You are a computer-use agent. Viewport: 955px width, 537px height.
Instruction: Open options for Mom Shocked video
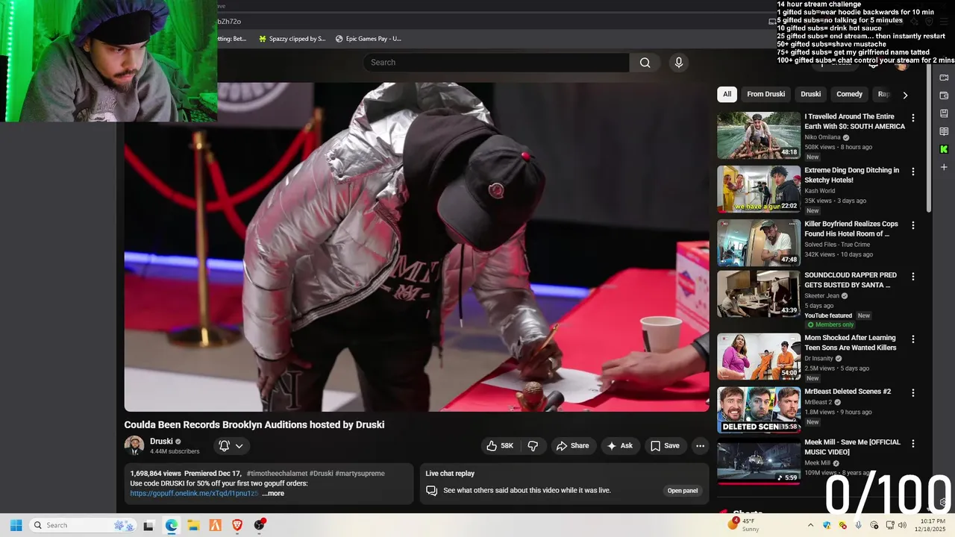click(912, 339)
